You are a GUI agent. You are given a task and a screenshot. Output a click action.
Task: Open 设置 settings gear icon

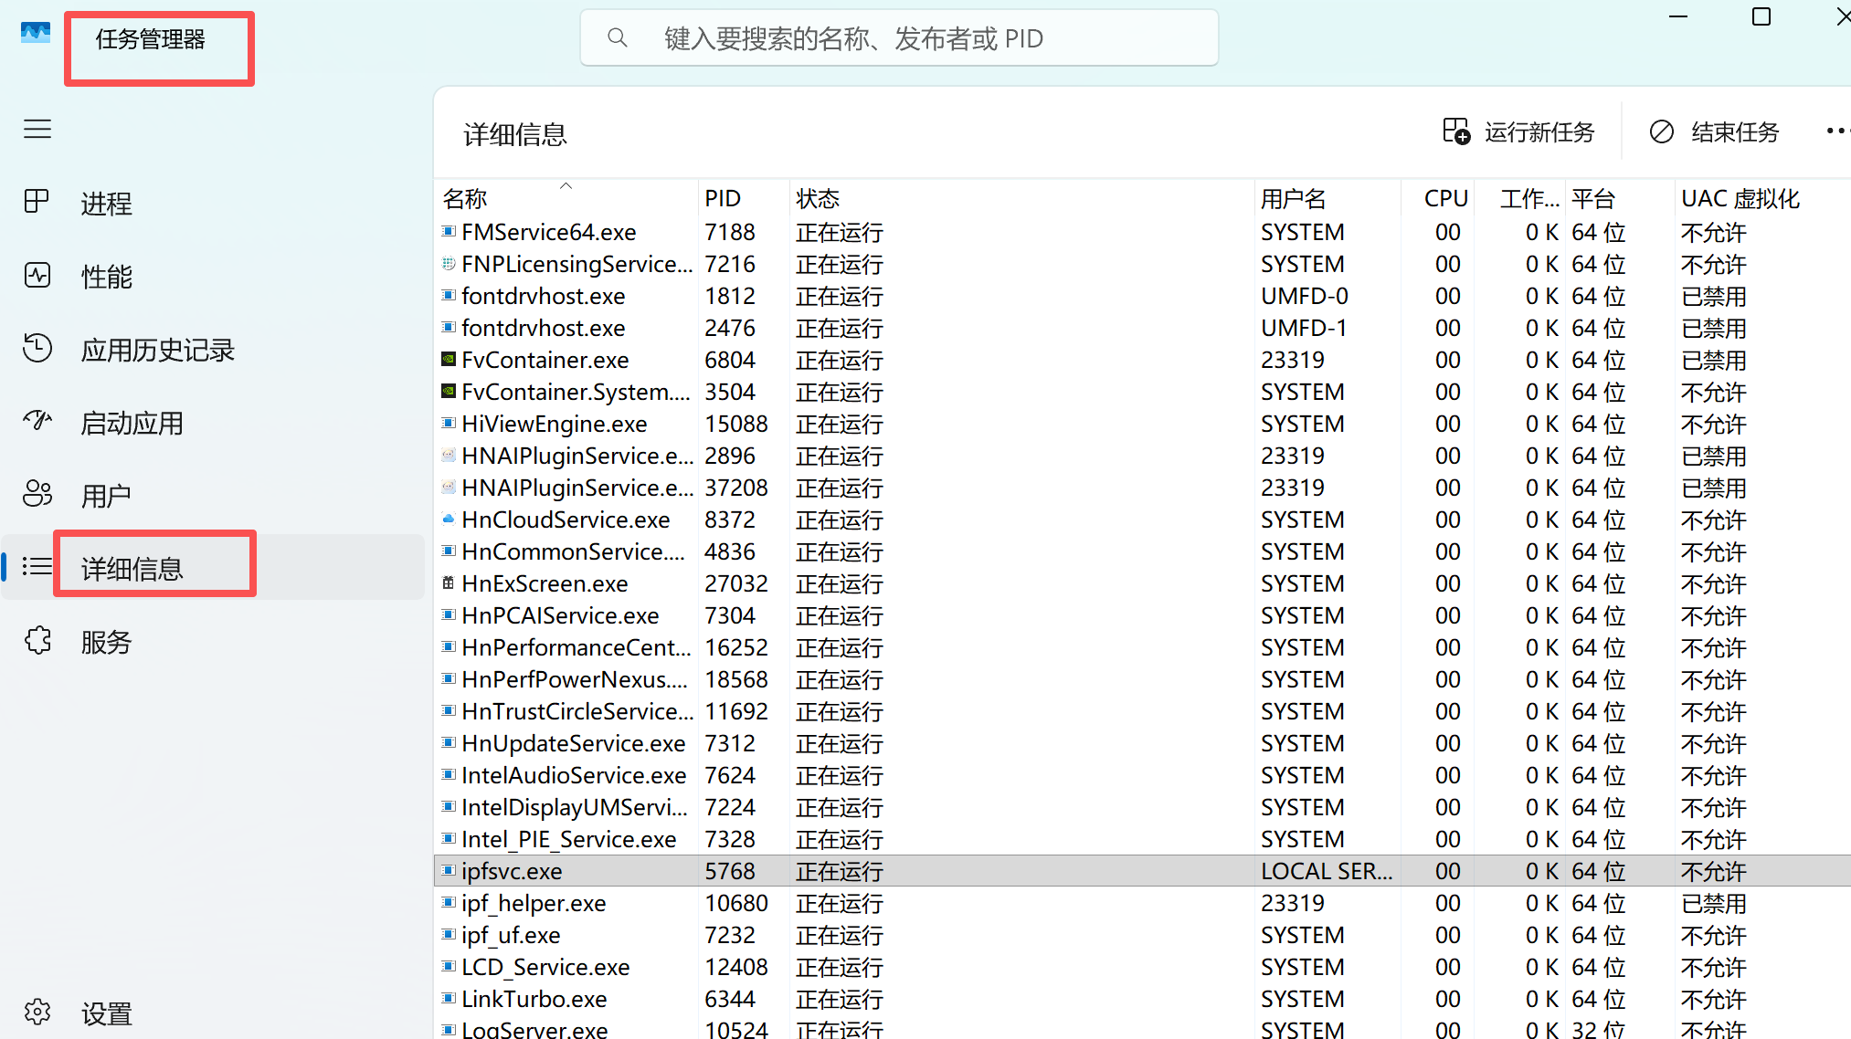(x=37, y=1012)
